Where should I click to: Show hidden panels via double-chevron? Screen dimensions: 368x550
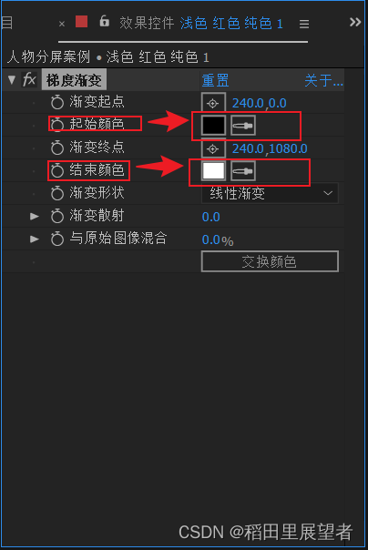(x=355, y=22)
